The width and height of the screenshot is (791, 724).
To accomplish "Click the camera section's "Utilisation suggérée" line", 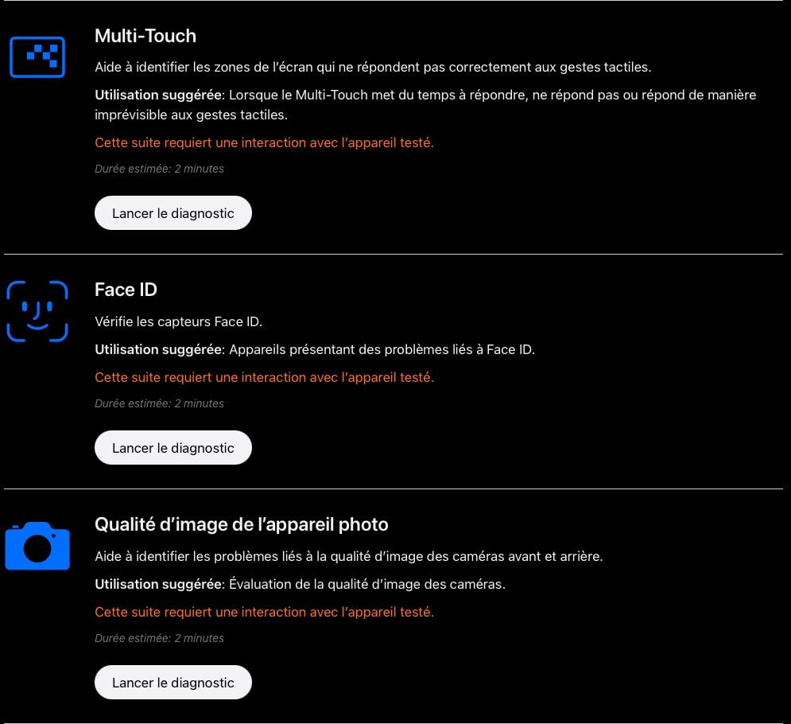I will [x=300, y=584].
